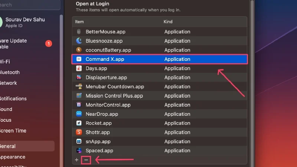Select the Displaperture app icon
297x167 pixels.
pos(79,78)
